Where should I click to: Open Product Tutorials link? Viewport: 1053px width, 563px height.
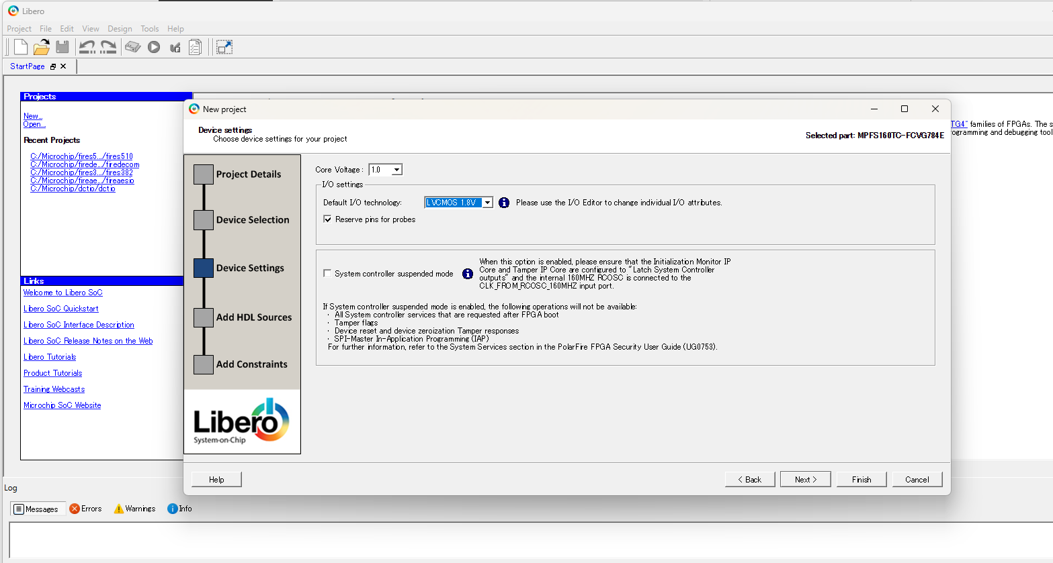click(53, 373)
